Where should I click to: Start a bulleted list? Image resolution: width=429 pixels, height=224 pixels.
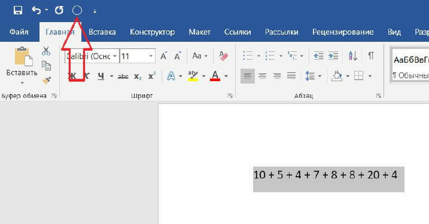pyautogui.click(x=247, y=56)
